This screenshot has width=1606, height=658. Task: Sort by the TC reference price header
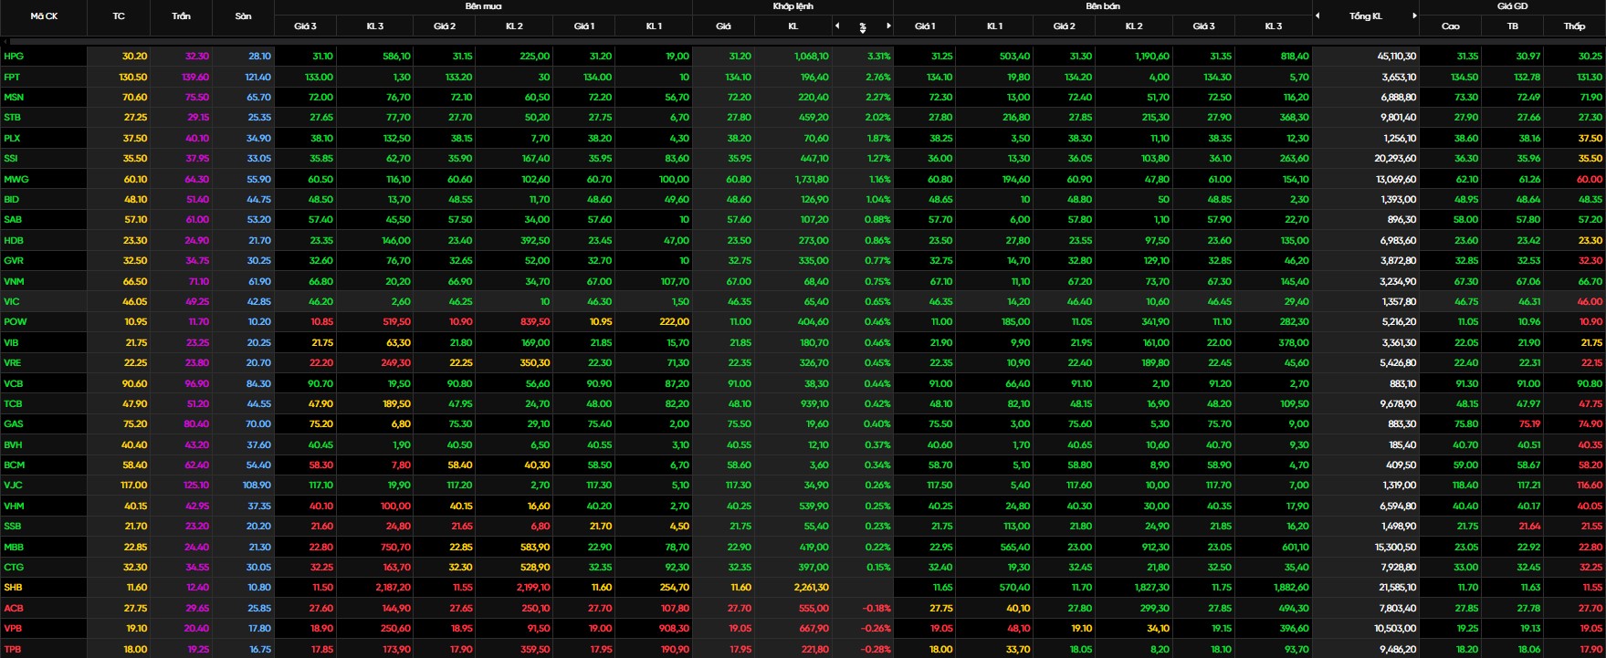(x=119, y=16)
